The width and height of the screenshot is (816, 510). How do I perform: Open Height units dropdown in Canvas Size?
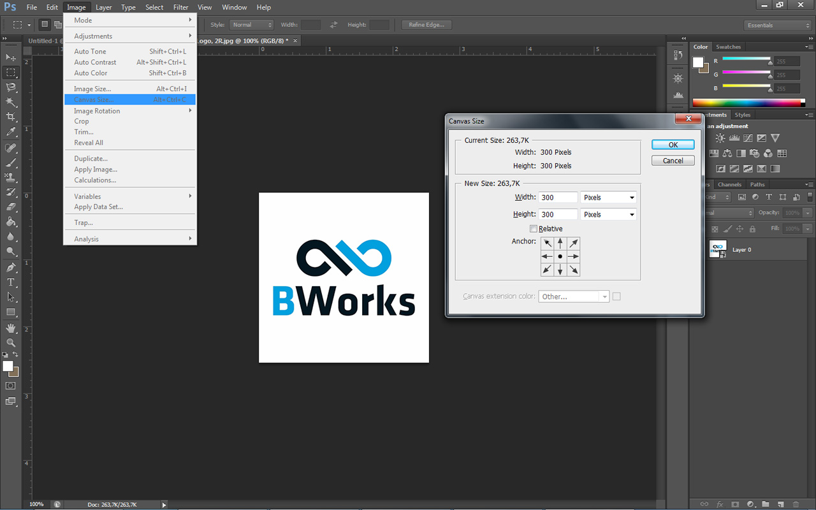(x=608, y=214)
